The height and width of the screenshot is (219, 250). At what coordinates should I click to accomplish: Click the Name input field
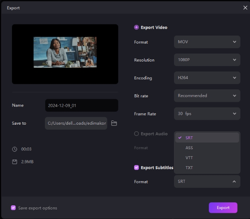[x=81, y=106]
